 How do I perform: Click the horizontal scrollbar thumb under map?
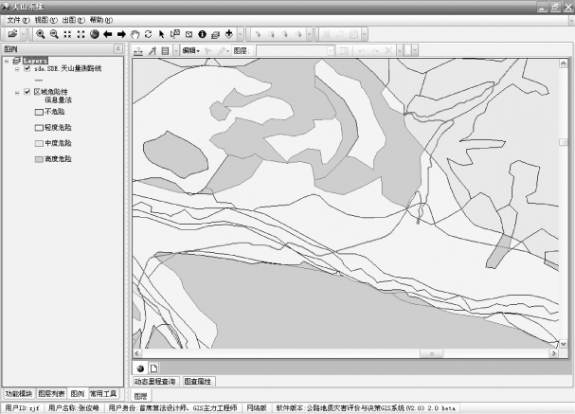(432, 353)
